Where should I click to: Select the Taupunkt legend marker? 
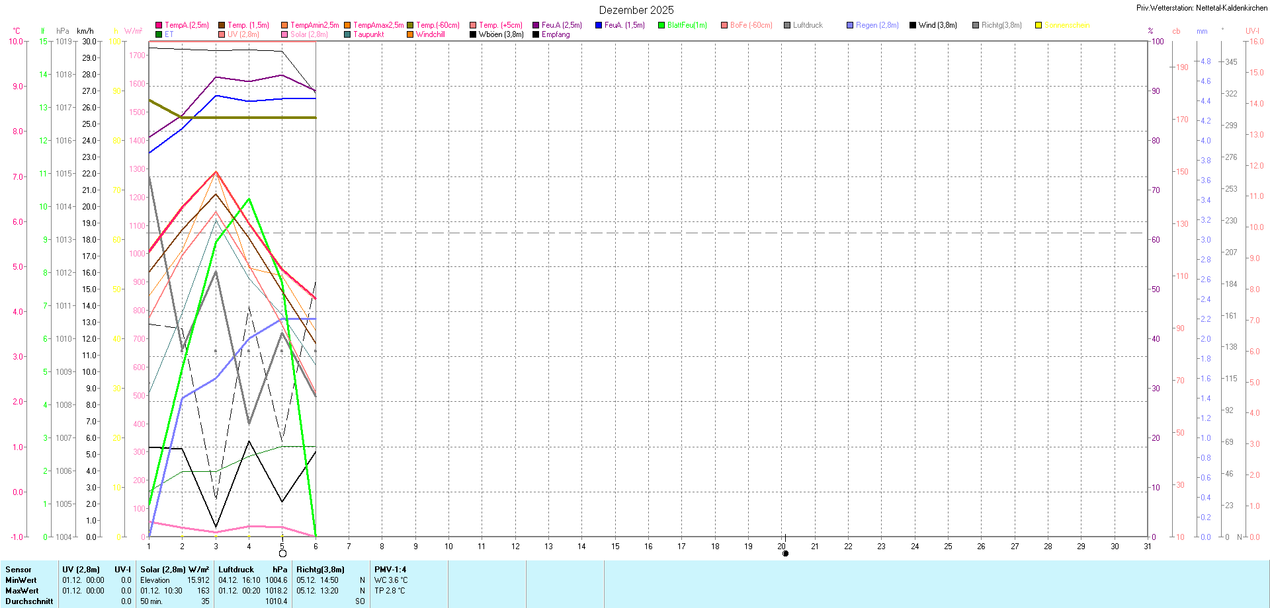coord(347,34)
